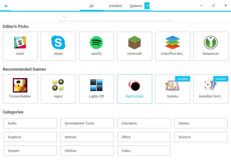Open the Audio category
This screenshot has width=231, height=162.
coord(30,123)
